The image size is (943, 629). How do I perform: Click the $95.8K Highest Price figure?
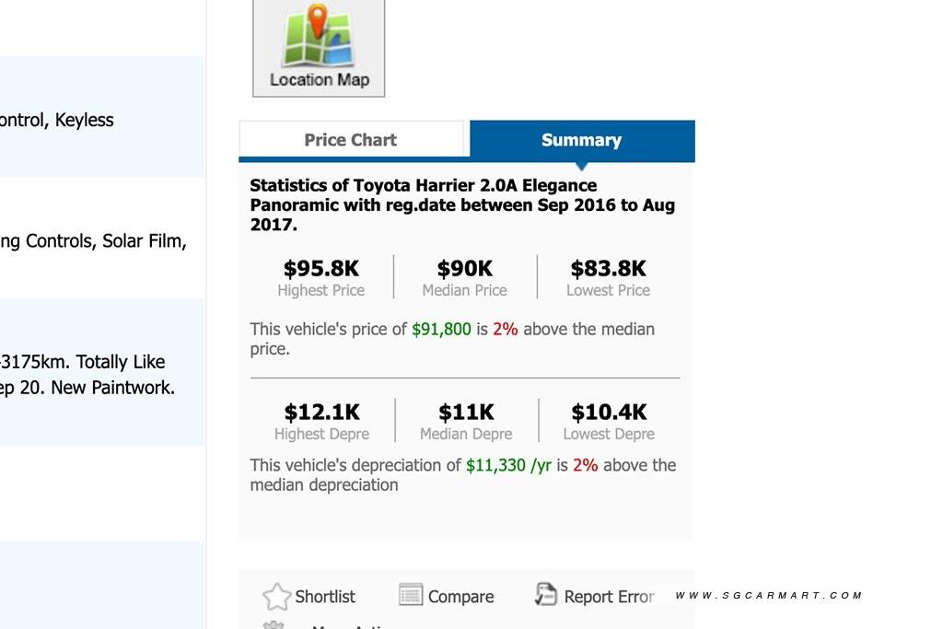pos(321,269)
